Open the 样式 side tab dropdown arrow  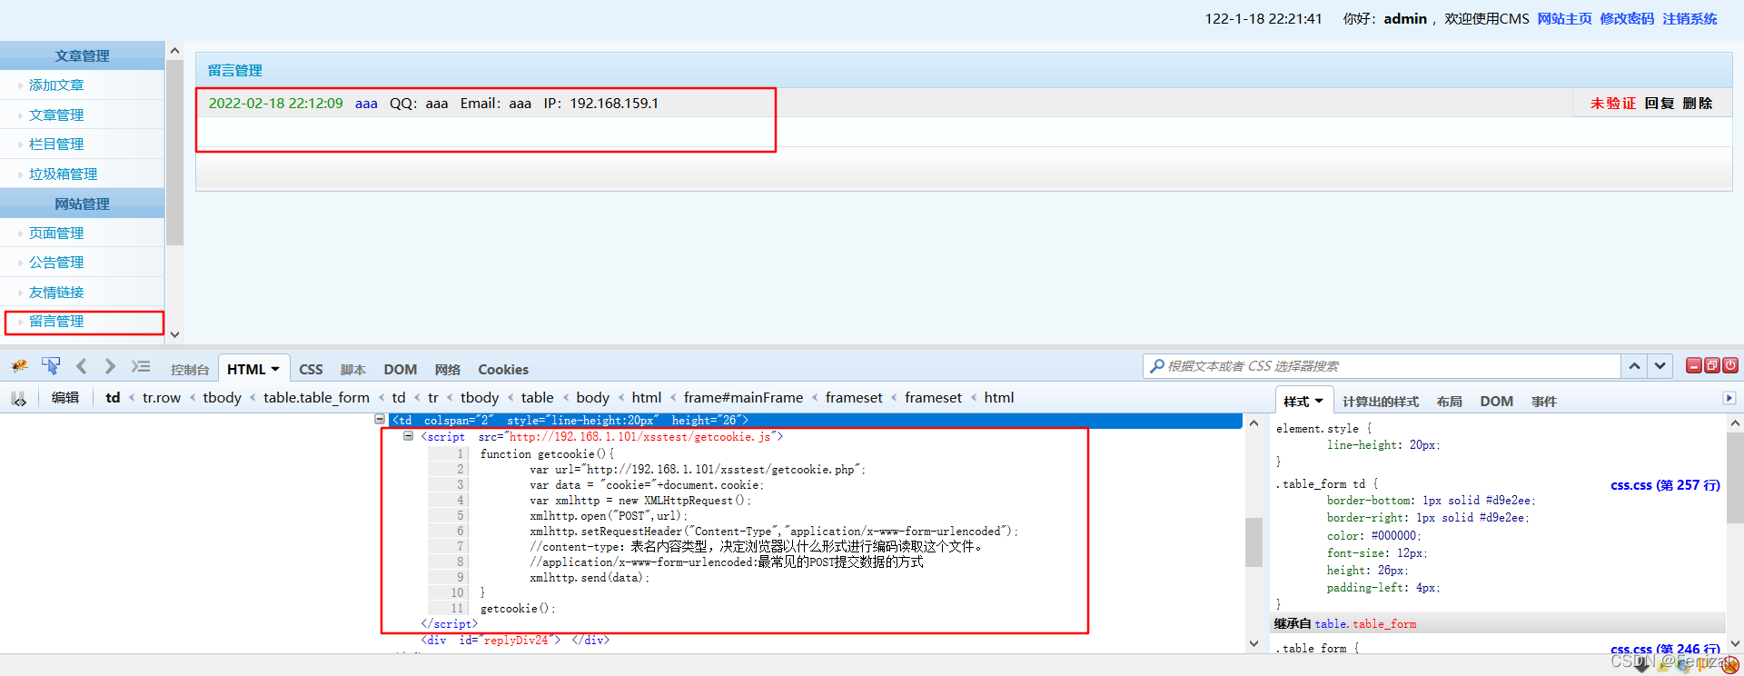tap(1319, 401)
